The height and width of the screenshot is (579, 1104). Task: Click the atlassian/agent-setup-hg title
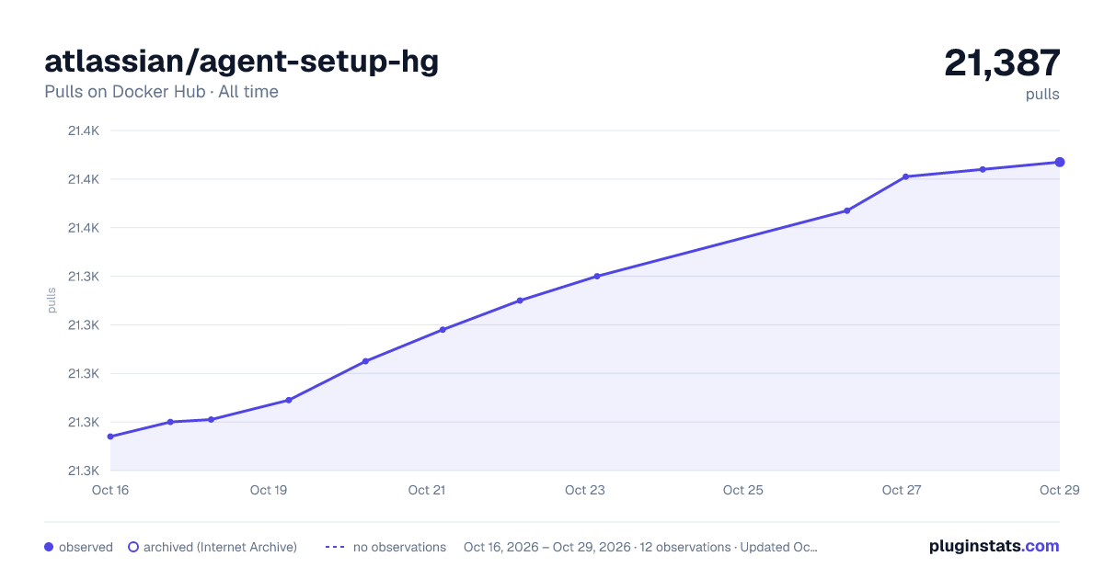pos(242,62)
